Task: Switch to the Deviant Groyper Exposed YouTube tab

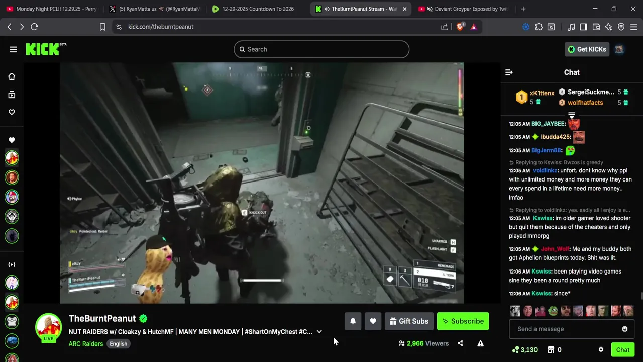Action: tap(463, 9)
